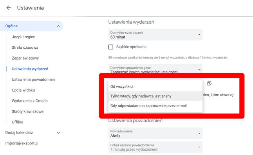Screen dimensions: 253x155
Task: Go back using the arrow icon
Action: pyautogui.click(x=9, y=7)
